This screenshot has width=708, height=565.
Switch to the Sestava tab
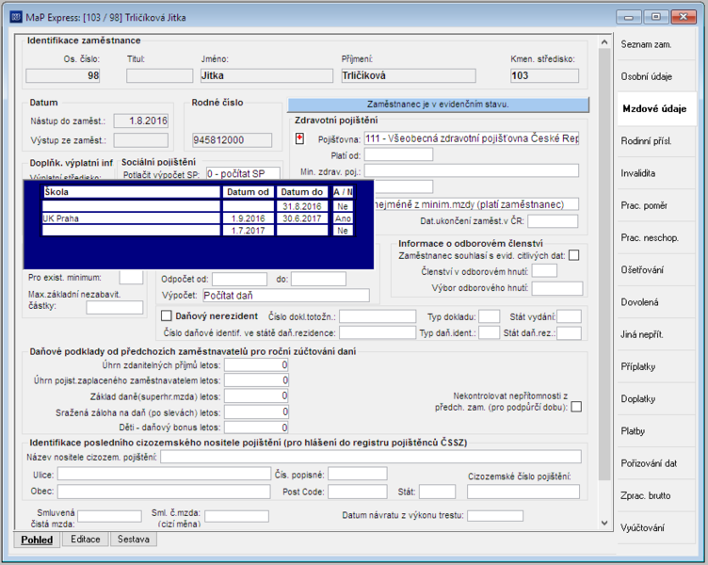133,540
